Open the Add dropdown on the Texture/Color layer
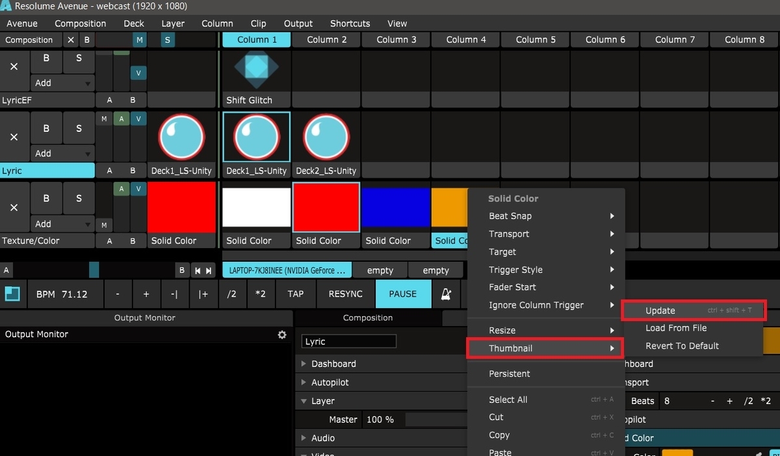The height and width of the screenshot is (456, 780). click(62, 223)
